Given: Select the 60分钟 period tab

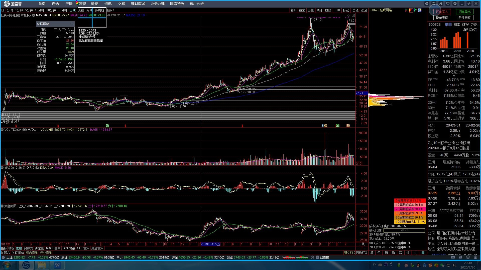Looking at the screenshot, I should click(63, 10).
